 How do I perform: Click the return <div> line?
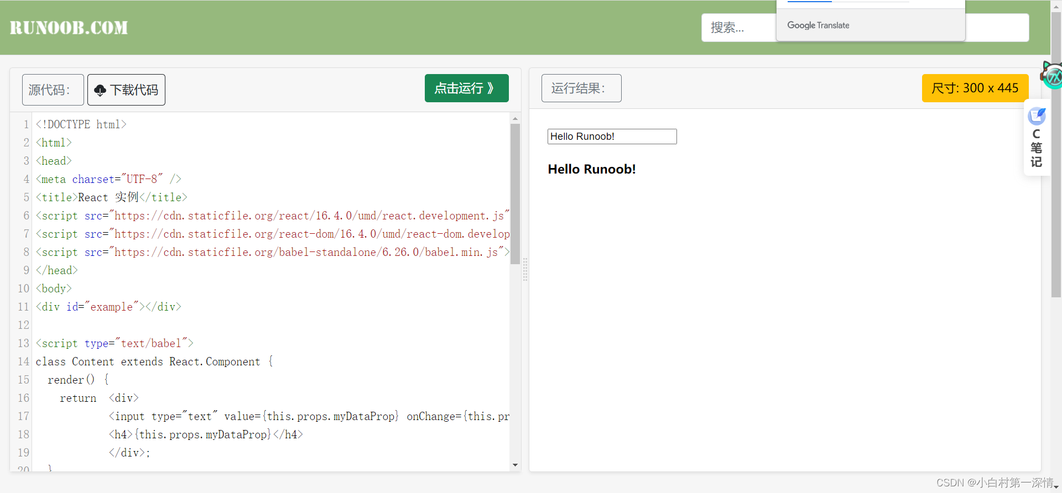99,398
